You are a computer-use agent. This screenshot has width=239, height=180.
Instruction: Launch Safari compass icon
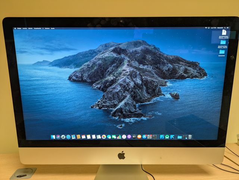(x=68, y=137)
